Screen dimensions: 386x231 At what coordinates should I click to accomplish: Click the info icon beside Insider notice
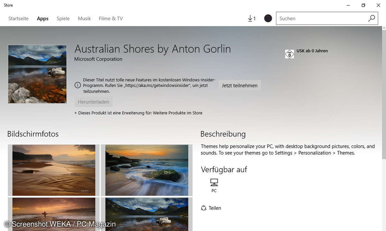[78, 85]
